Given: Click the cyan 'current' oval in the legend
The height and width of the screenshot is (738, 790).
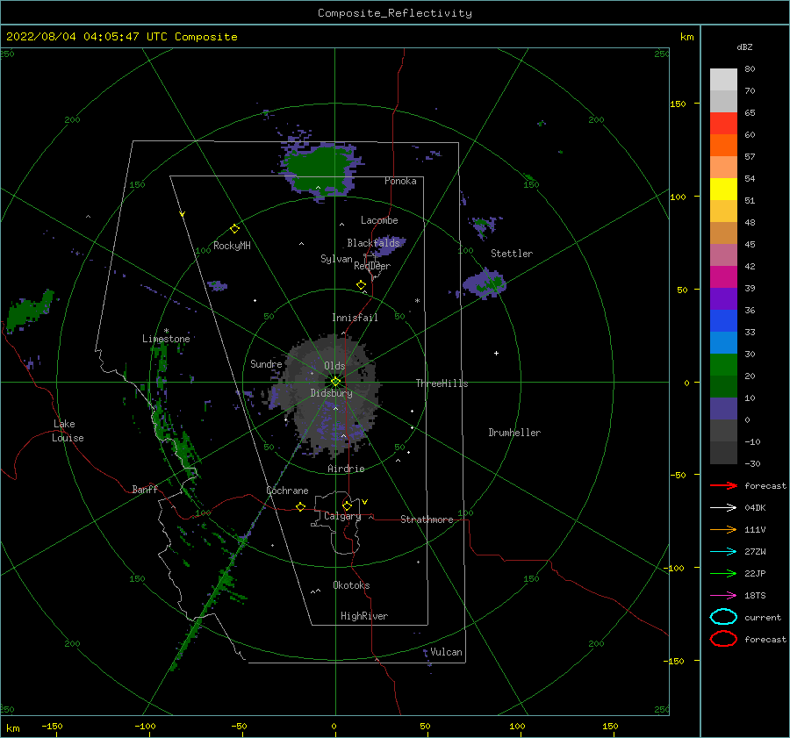Looking at the screenshot, I should [x=723, y=617].
